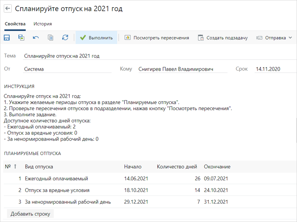Viewport: 297px width, 222px height.
Task: Click the back arrow next to title
Action: [x=7, y=9]
